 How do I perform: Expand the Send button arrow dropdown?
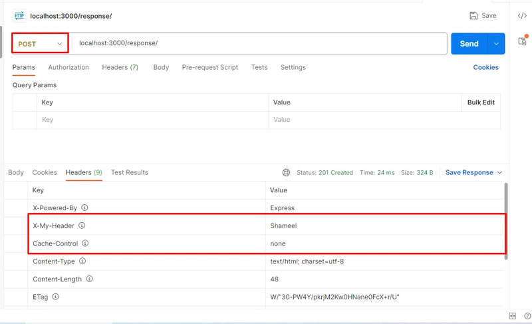[x=496, y=43]
